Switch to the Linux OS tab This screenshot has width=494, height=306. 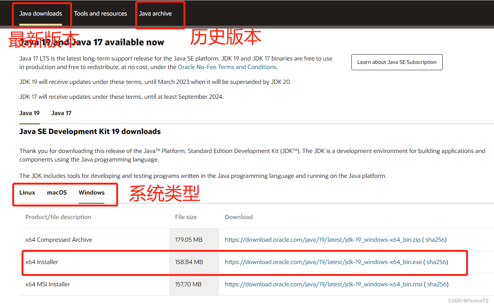(x=27, y=192)
